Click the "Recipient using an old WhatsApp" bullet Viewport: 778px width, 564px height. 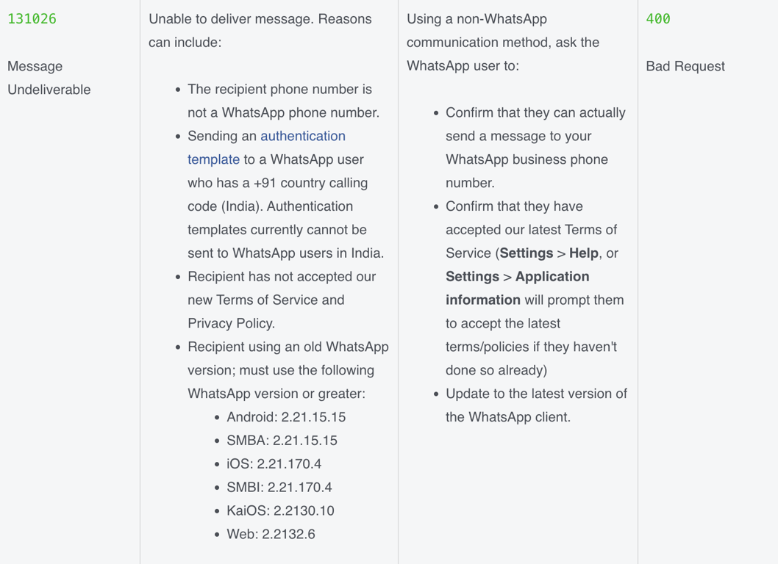coord(288,347)
